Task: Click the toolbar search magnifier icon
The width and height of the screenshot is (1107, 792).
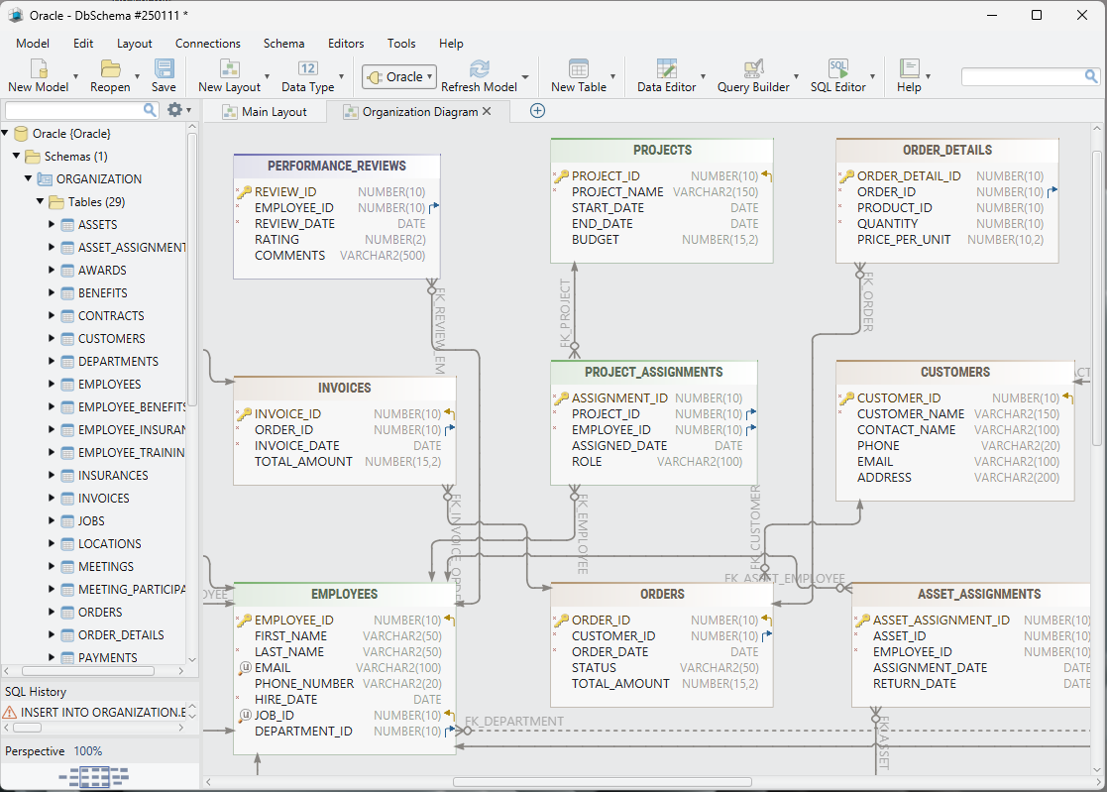Action: pyautogui.click(x=1091, y=76)
